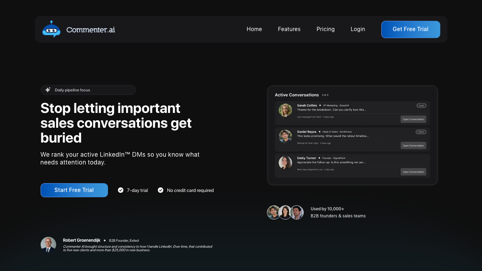This screenshot has width=482, height=271.
Task: Click 'Last message from them · 2 days ago'
Action: pyautogui.click(x=315, y=117)
